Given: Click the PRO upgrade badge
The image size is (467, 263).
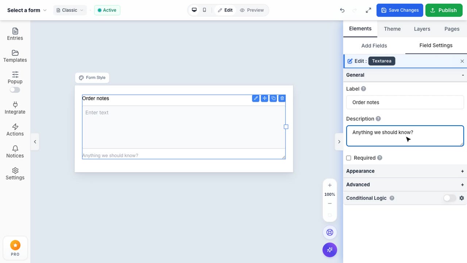Looking at the screenshot, I should point(15,248).
